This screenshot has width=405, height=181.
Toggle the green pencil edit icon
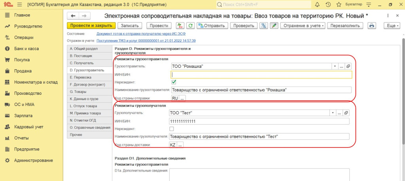pos(274,26)
